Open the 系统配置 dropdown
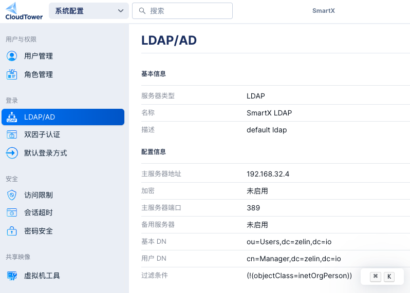 coord(89,11)
